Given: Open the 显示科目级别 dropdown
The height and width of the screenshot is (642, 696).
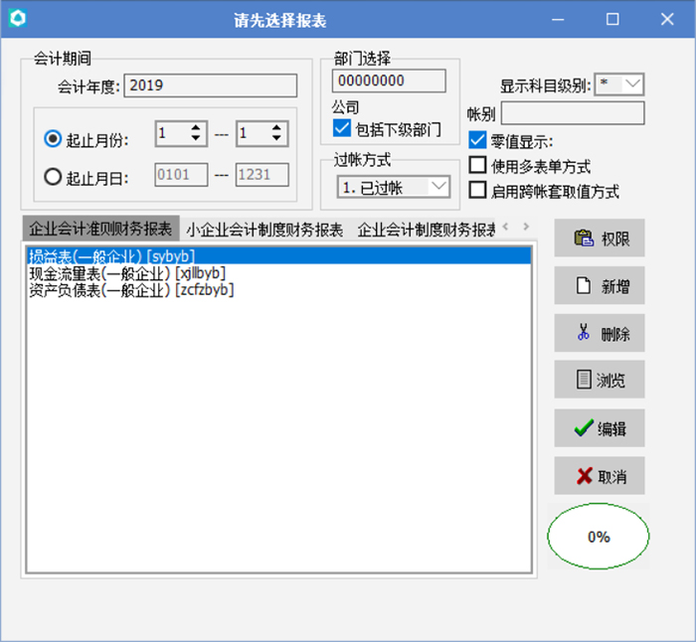Looking at the screenshot, I should click(632, 84).
